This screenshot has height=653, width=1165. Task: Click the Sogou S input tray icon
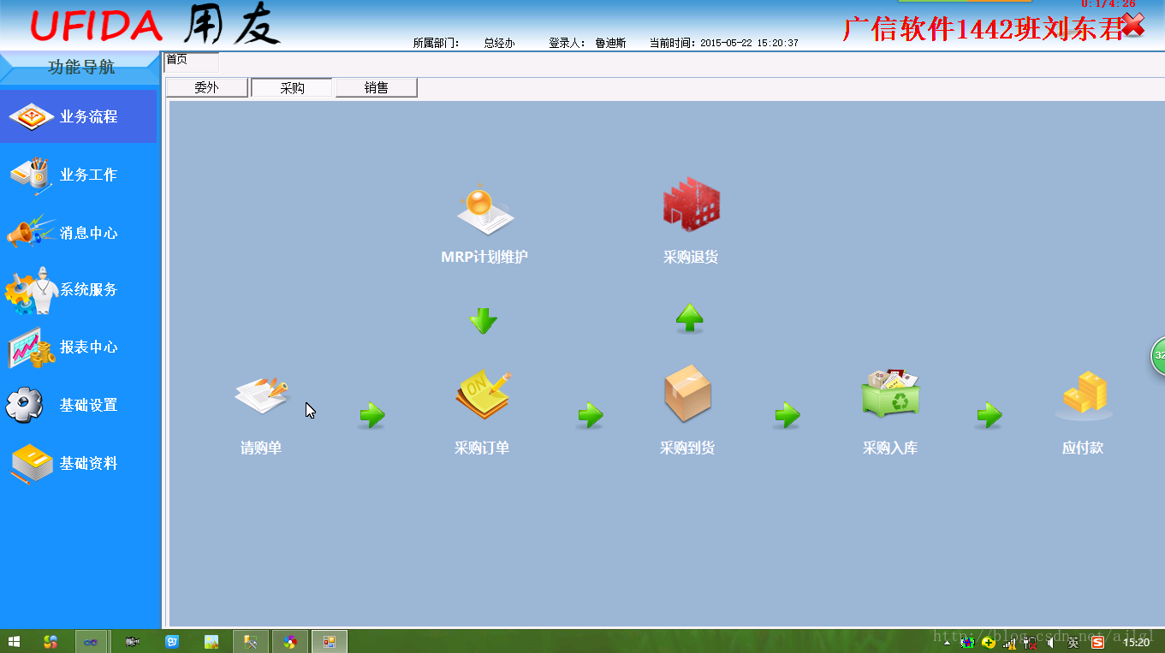pos(1097,643)
